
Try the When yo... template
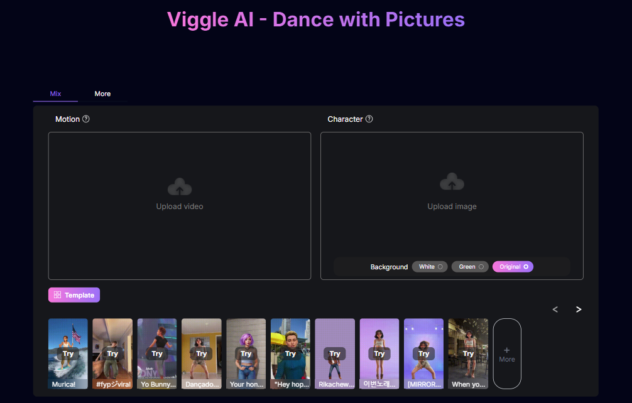pyautogui.click(x=468, y=353)
